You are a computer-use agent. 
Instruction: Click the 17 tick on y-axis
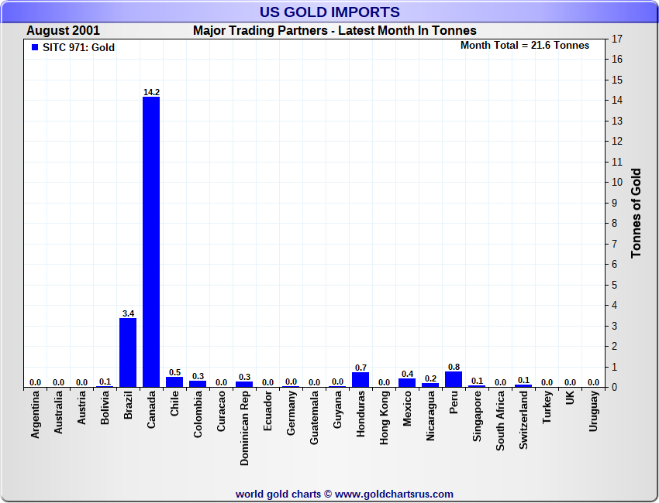pos(618,39)
